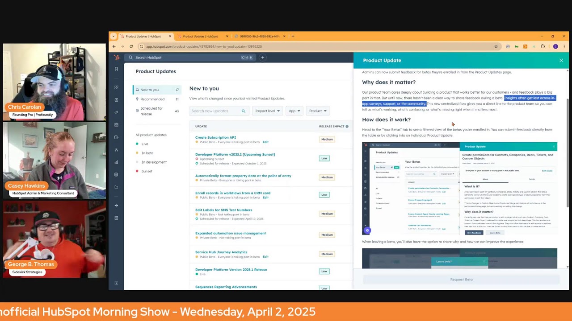Image resolution: width=572 pixels, height=321 pixels.
Task: Open Edit Labels for SMS Test Numbers update
Action: tap(223, 210)
